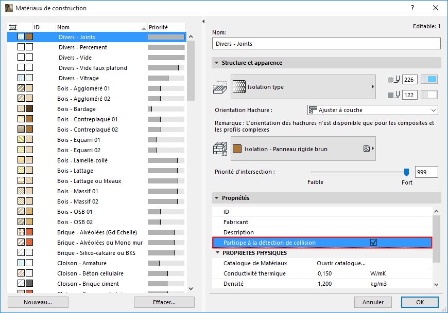Uncheck Participe à la détection de collision
The height and width of the screenshot is (313, 448).
(x=373, y=242)
